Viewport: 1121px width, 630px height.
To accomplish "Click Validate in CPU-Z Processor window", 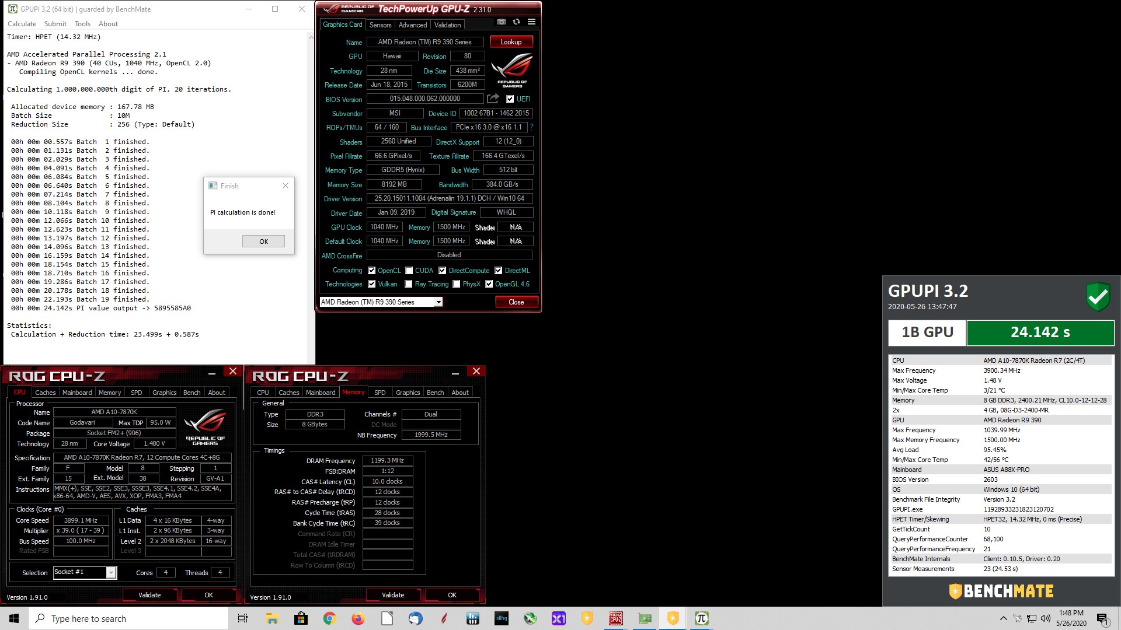I will (x=149, y=595).
